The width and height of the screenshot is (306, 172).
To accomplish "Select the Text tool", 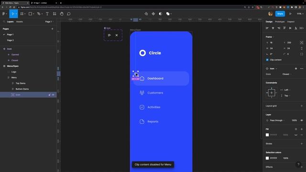I will [47, 14].
